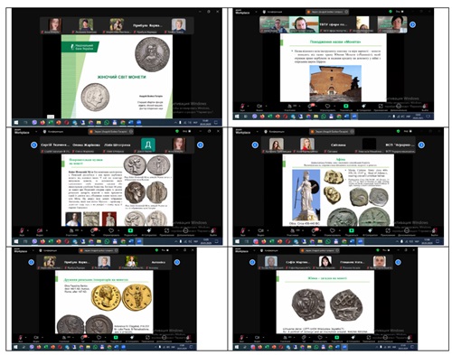Leave meeting in the silver denar slide window
The image size is (452, 355).
[409, 338]
